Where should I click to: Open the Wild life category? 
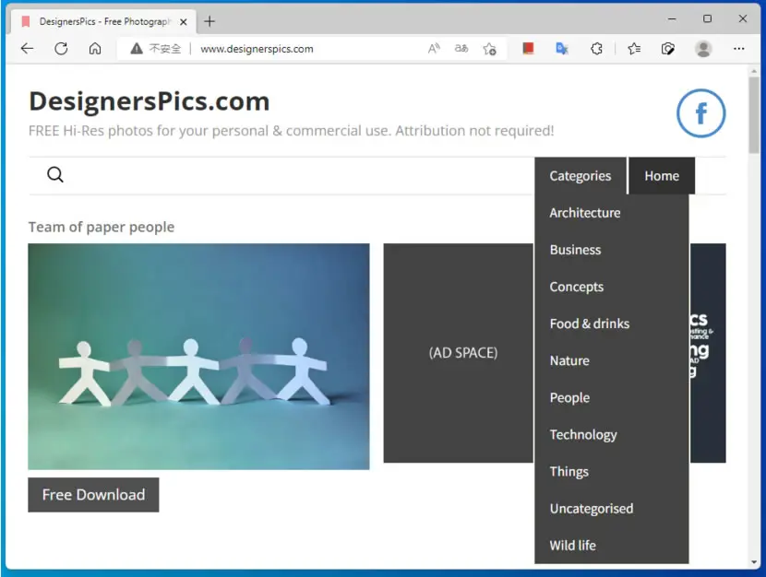pos(572,546)
